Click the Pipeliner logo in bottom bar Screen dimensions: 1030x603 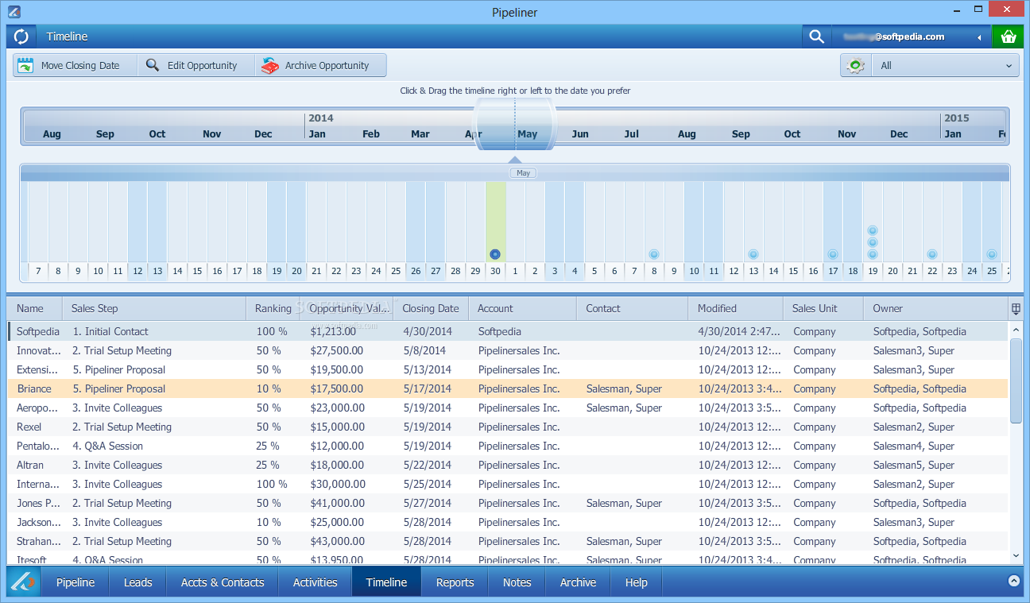(x=23, y=582)
